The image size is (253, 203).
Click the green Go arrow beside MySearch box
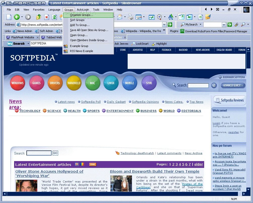[x=230, y=24]
